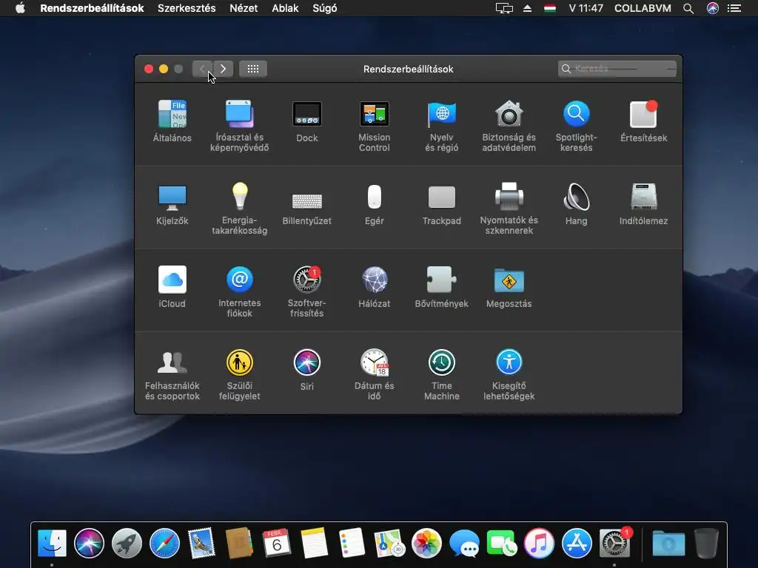Open Dátum és idő settings
Image resolution: width=758 pixels, height=568 pixels.
(374, 374)
